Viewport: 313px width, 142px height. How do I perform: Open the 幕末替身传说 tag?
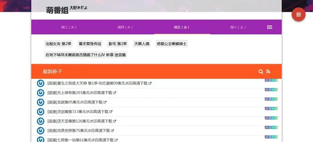pos(90,44)
